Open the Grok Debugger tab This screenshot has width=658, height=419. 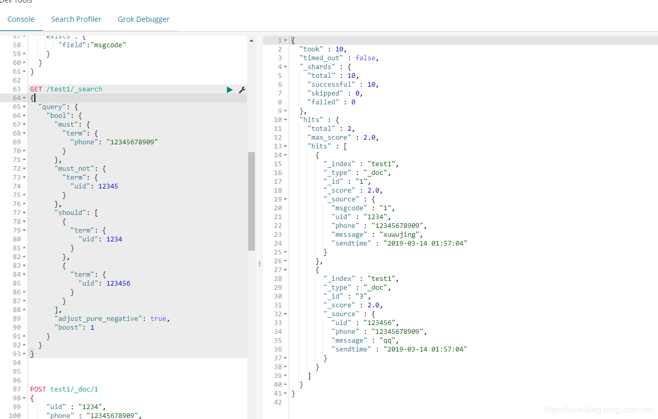(x=144, y=19)
